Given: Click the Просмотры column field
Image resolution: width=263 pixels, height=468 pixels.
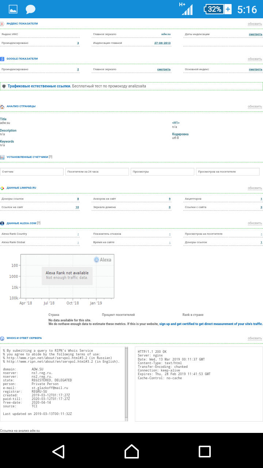Looking at the screenshot, I should [162, 171].
